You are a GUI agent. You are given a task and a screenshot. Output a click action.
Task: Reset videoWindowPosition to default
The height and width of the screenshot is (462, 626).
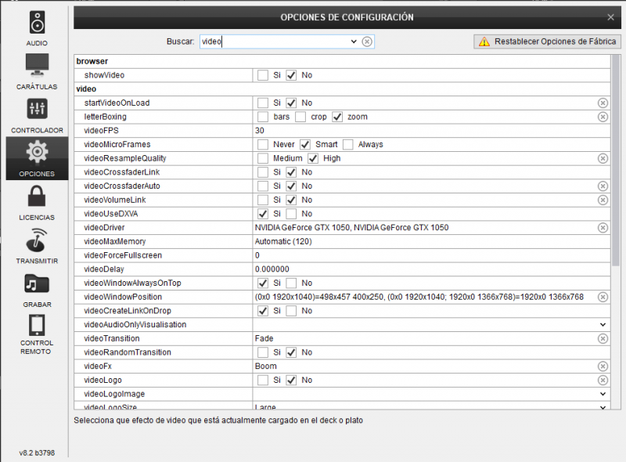tap(603, 297)
